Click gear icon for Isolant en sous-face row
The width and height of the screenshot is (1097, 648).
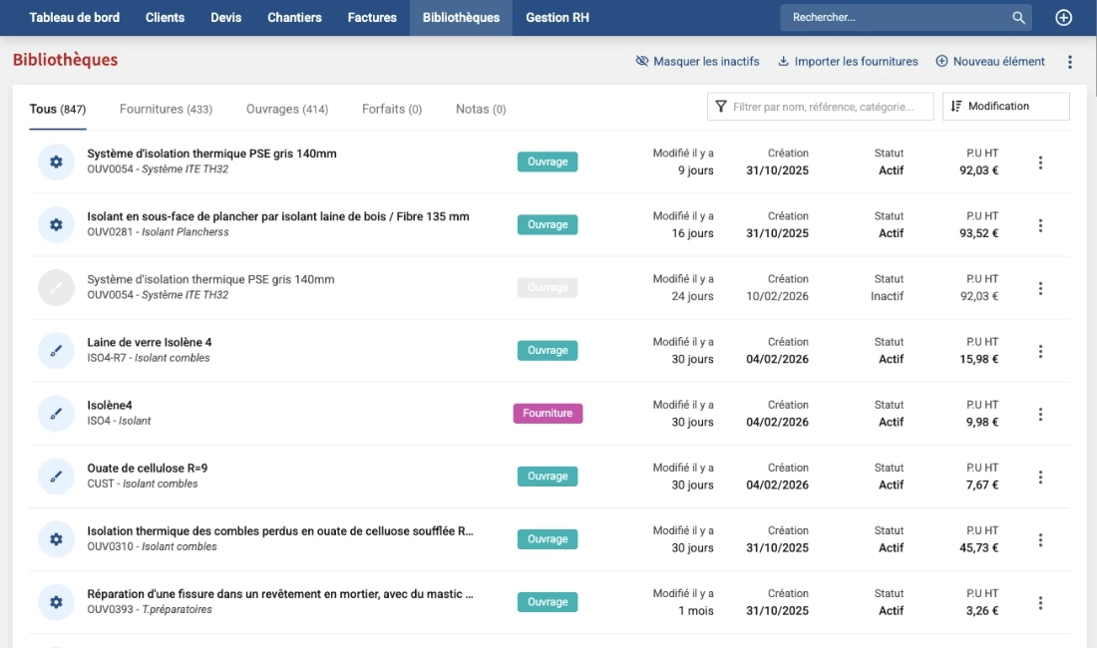[x=57, y=225]
